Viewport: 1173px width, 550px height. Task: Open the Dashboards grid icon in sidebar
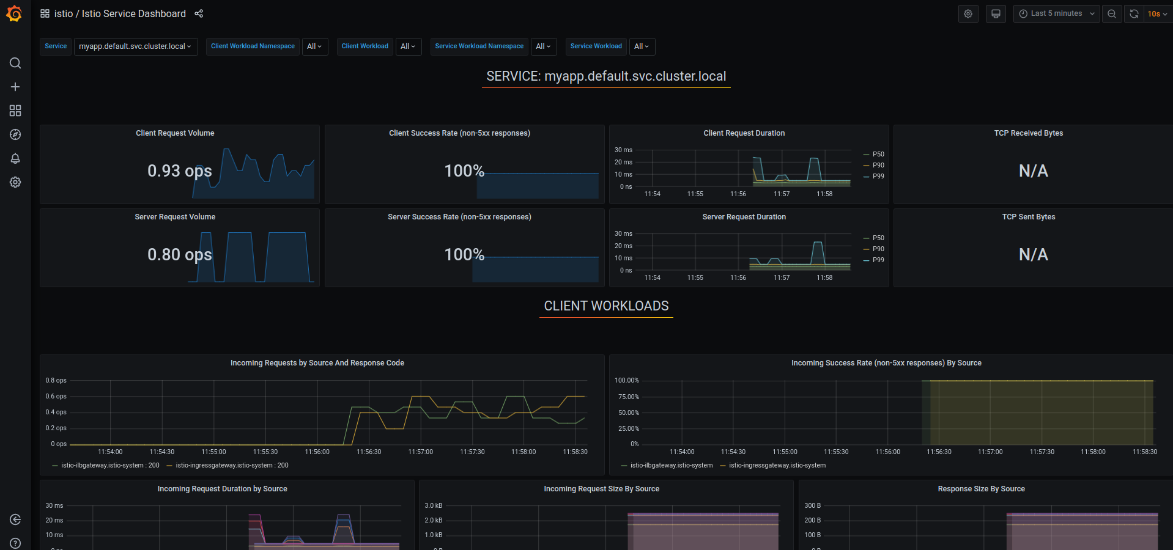click(15, 111)
